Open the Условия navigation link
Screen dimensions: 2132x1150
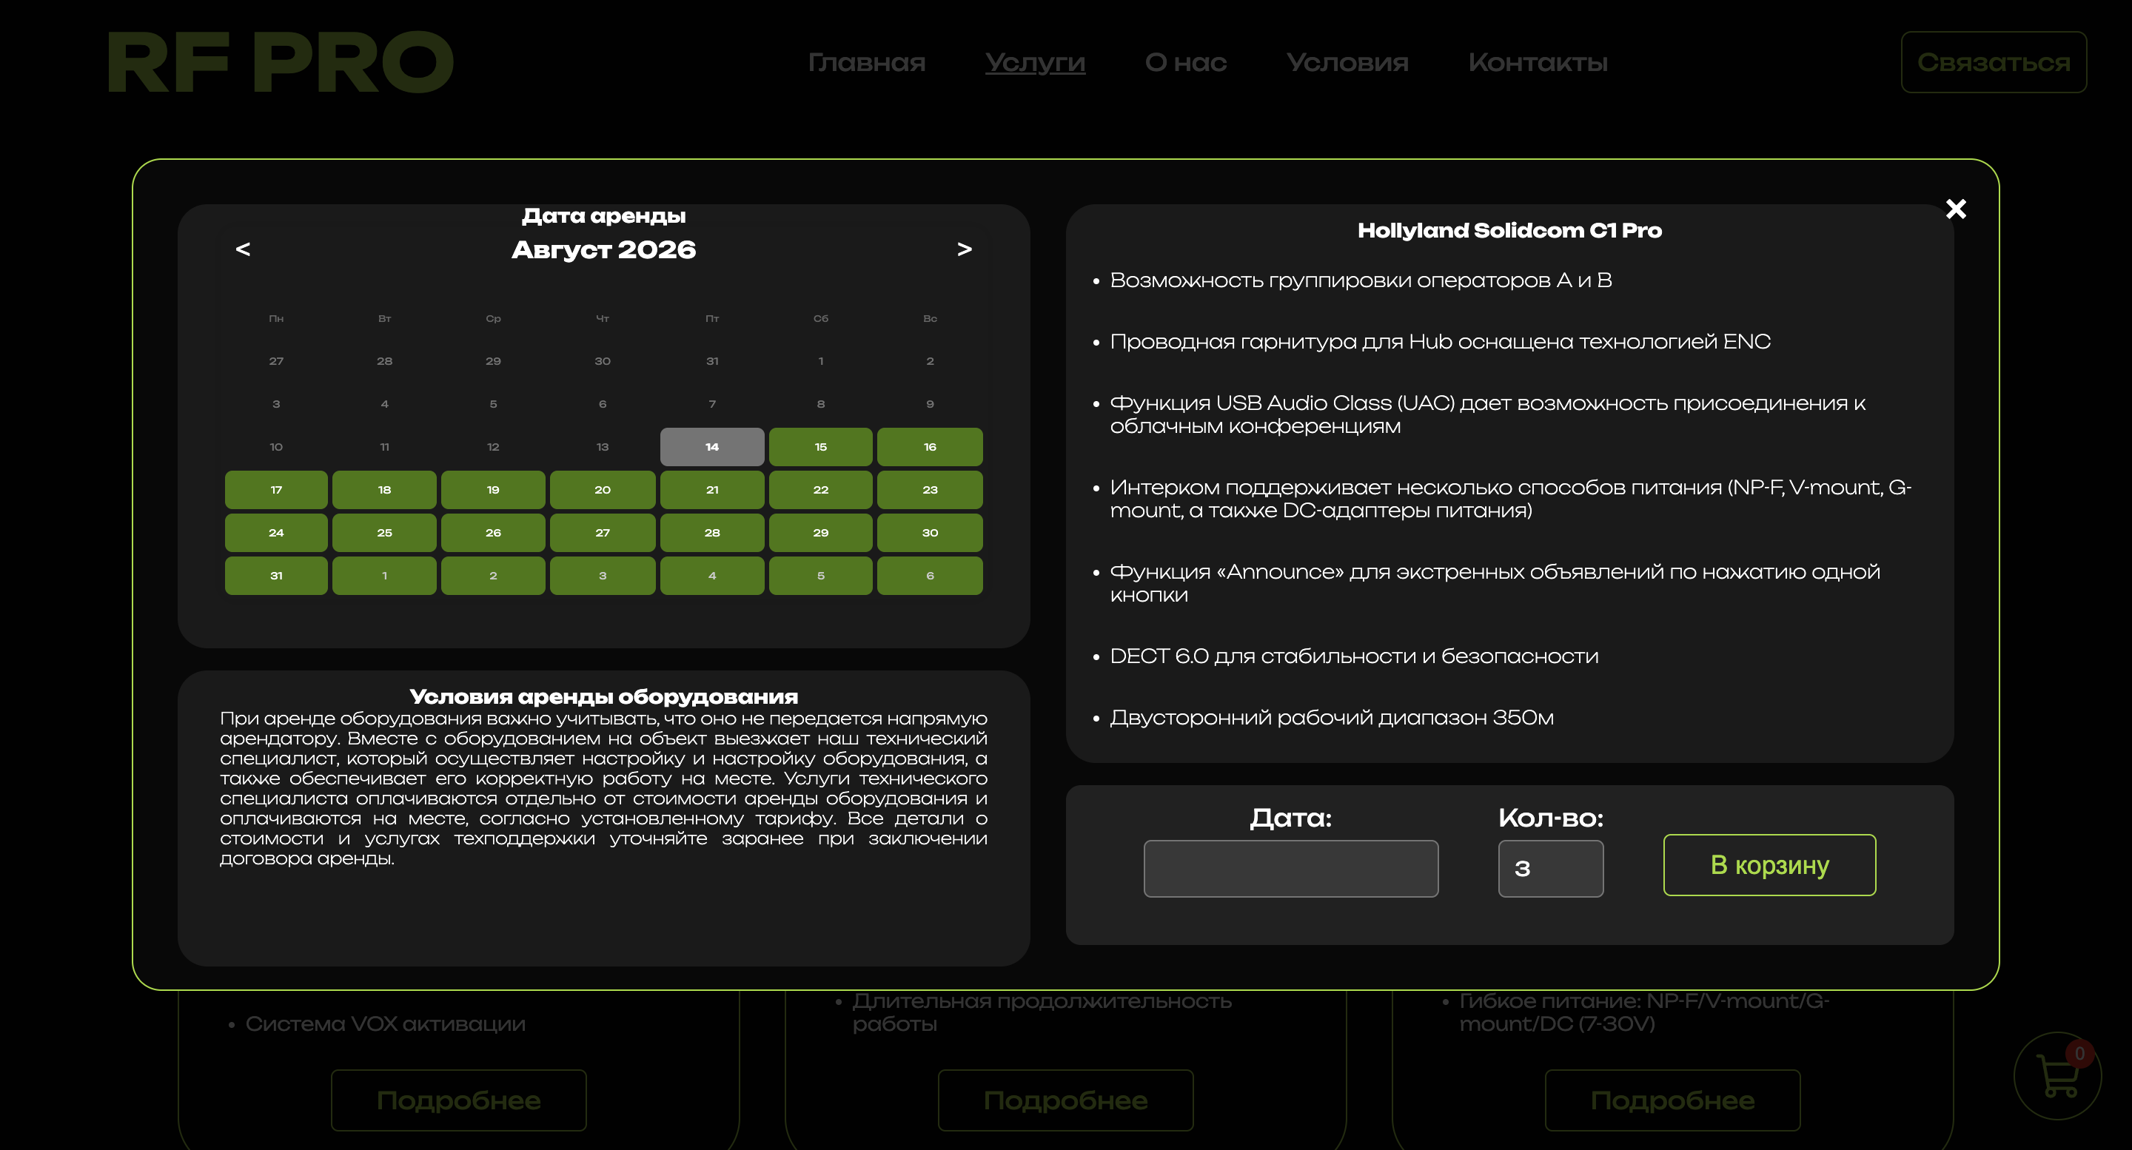(x=1347, y=62)
